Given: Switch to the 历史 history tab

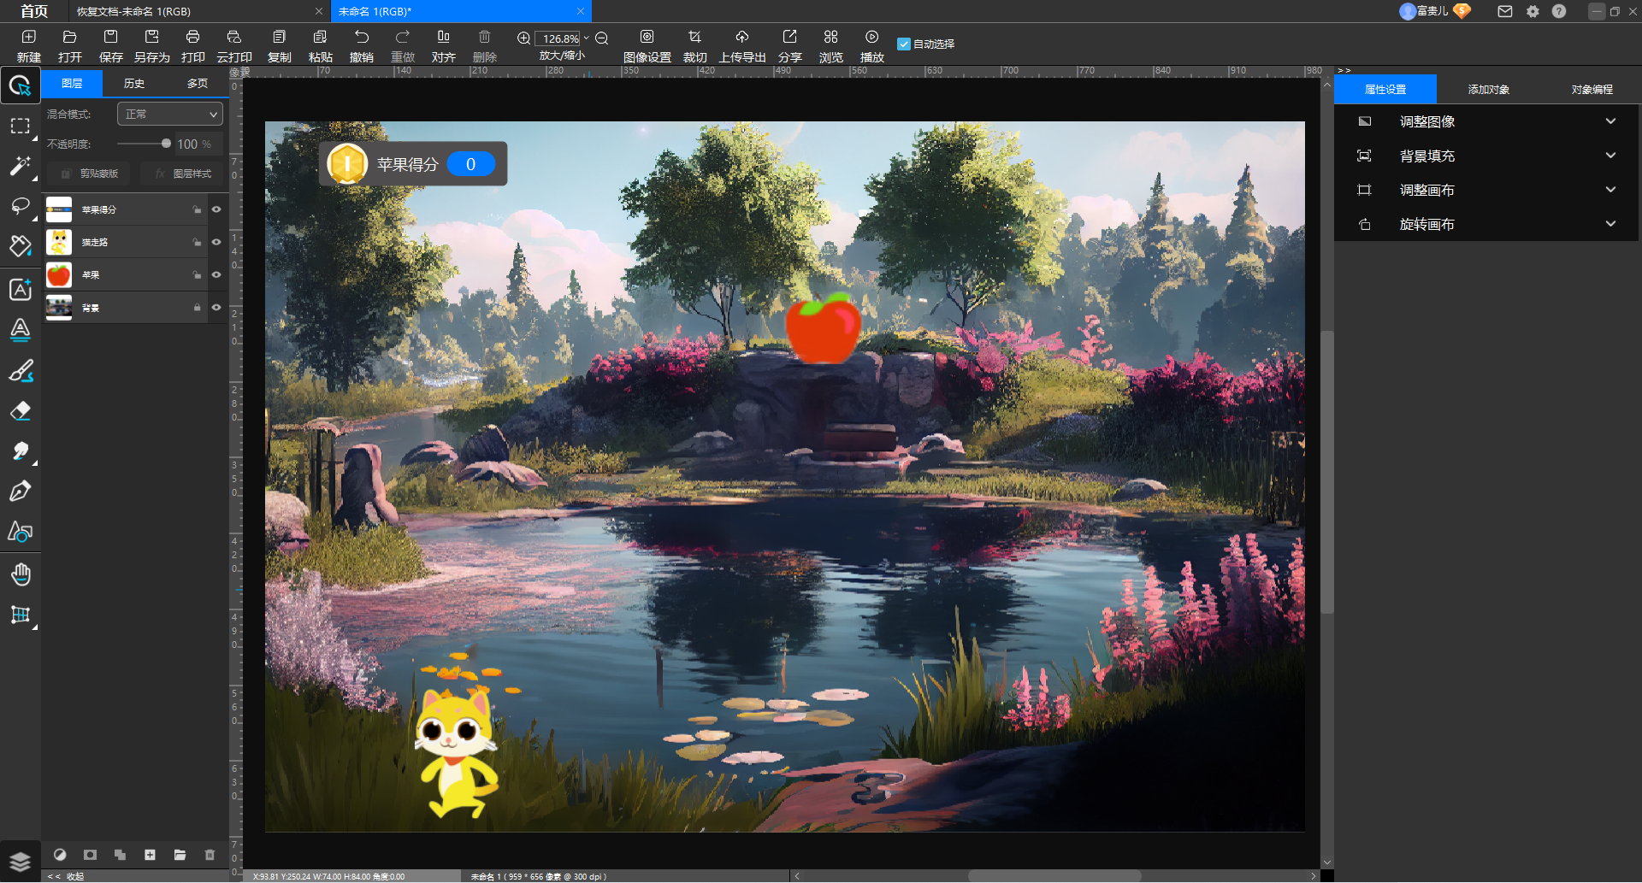Looking at the screenshot, I should click(134, 84).
